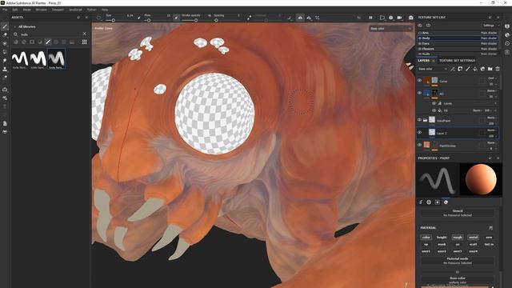Open Texture Set List Settings dropdown
This screenshot has width=512, height=288.
490,26
